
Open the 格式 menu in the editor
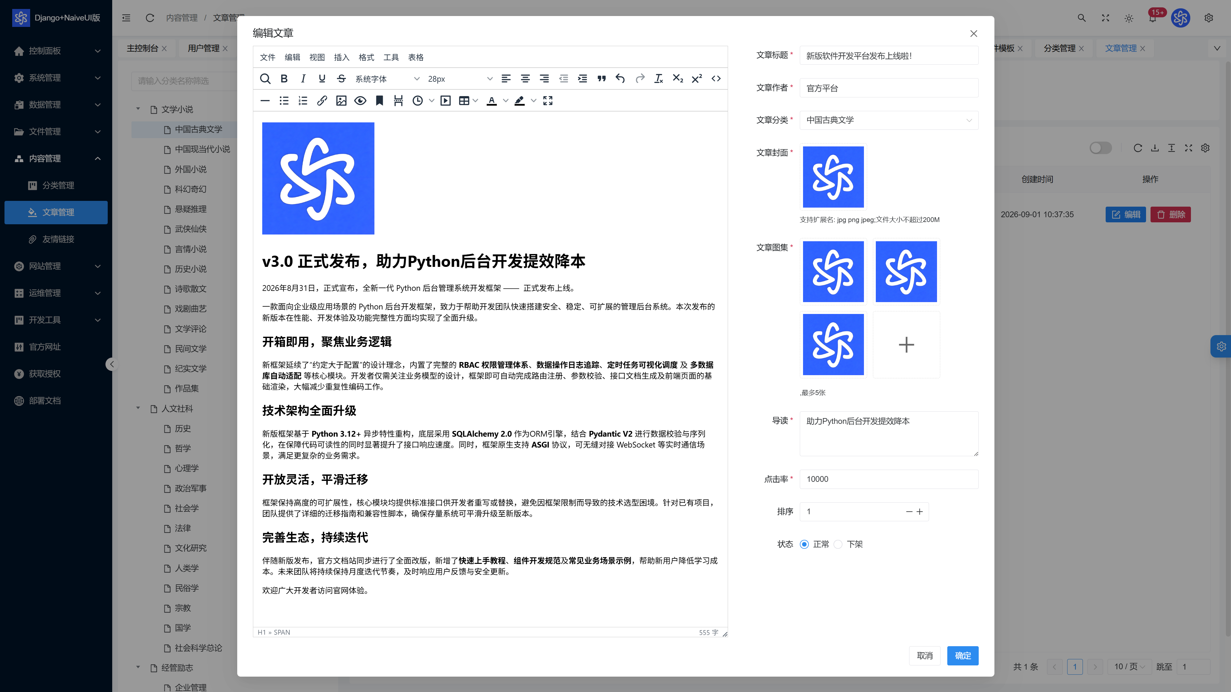366,57
